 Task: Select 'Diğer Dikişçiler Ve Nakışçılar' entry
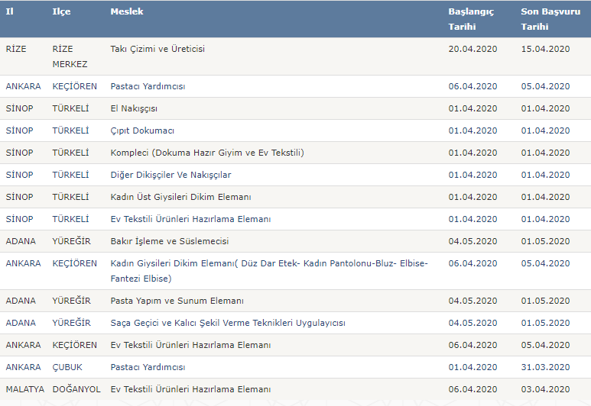click(170, 175)
